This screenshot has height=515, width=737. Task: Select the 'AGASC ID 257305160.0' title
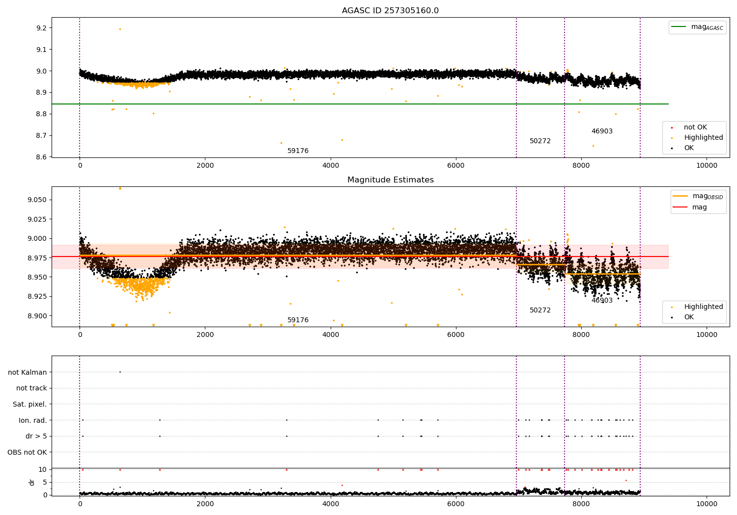390,11
